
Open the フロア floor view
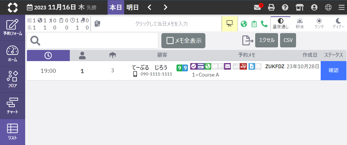[x=13, y=79]
